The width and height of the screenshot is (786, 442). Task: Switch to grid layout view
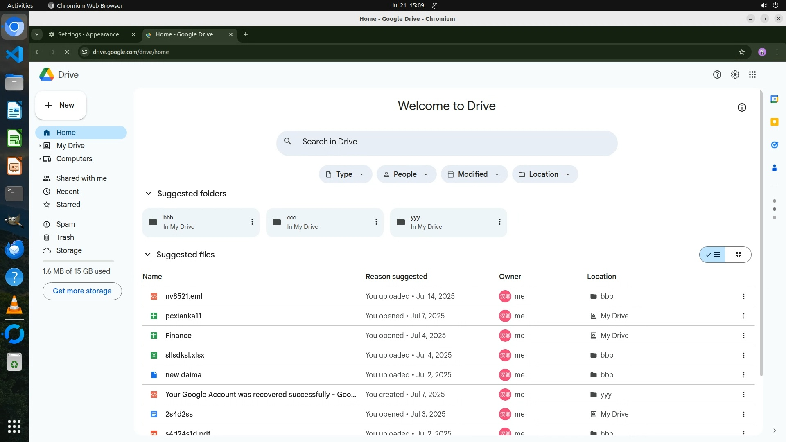[738, 255]
